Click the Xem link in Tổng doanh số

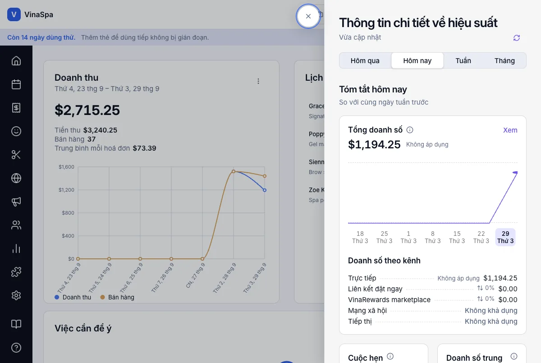tap(510, 130)
